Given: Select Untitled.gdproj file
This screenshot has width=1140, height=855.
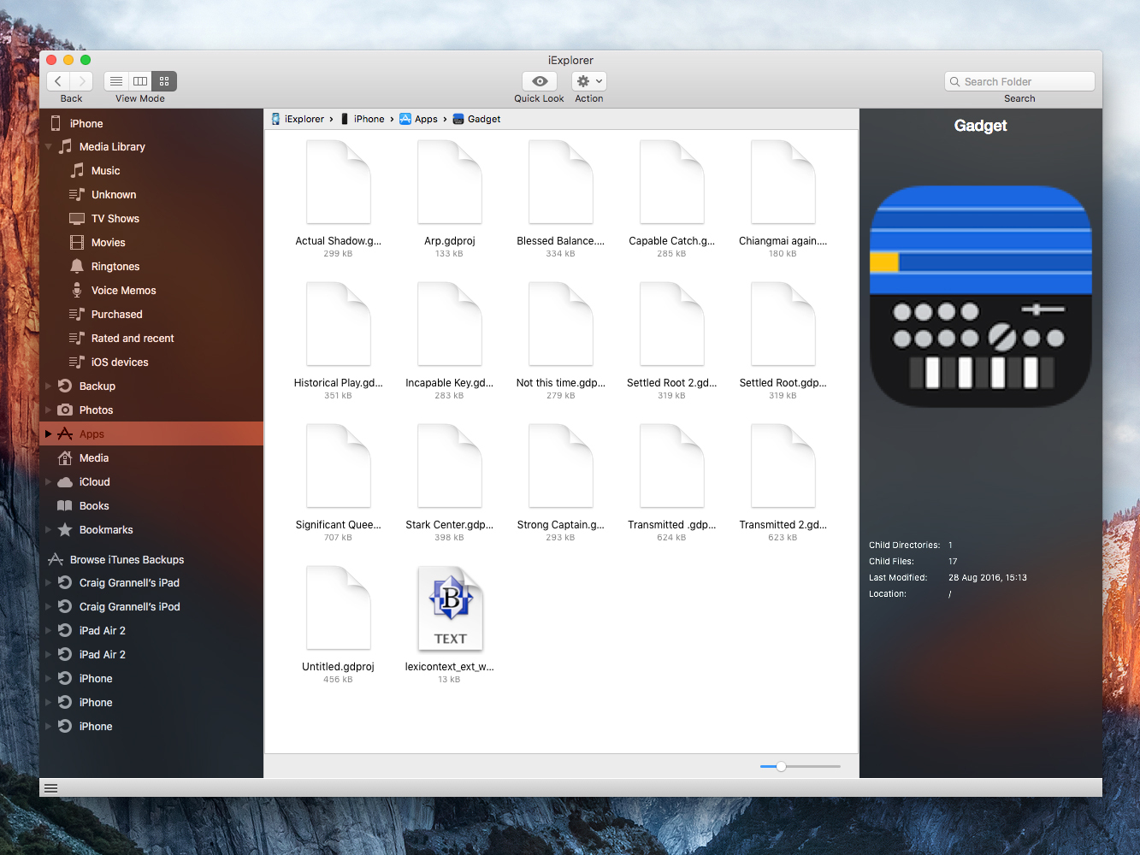Looking at the screenshot, I should point(339,624).
